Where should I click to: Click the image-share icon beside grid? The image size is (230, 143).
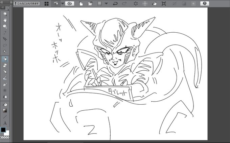pyautogui.click(x=56, y=4)
